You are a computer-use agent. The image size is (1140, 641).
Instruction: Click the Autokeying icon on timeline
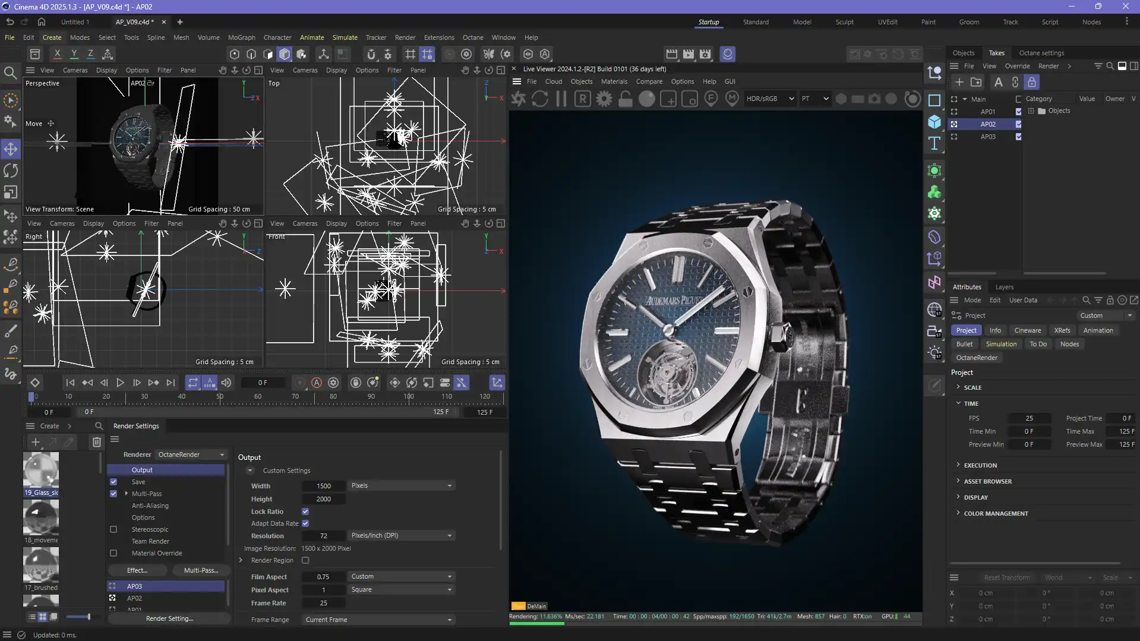coord(317,383)
